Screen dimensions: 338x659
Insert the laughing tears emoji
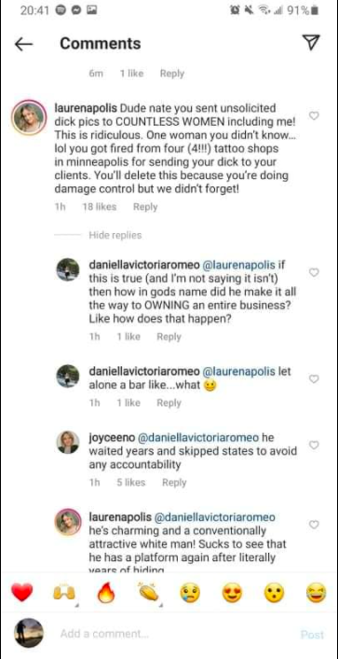pos(316,594)
